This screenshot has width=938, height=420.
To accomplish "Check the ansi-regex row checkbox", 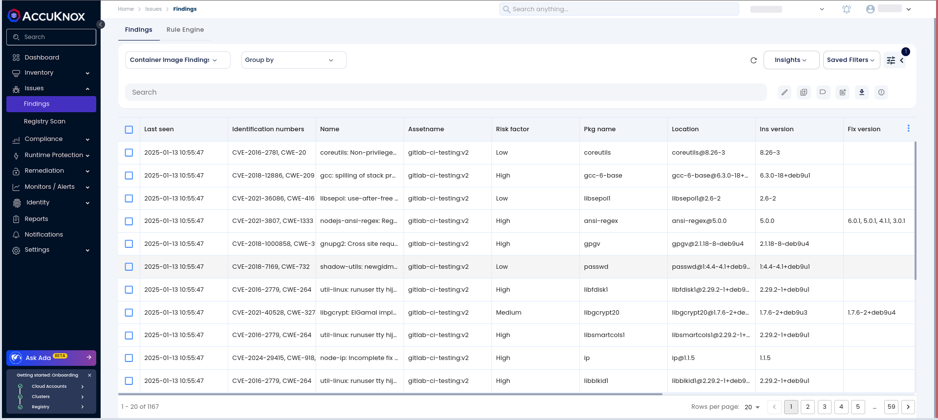I will pyautogui.click(x=129, y=221).
